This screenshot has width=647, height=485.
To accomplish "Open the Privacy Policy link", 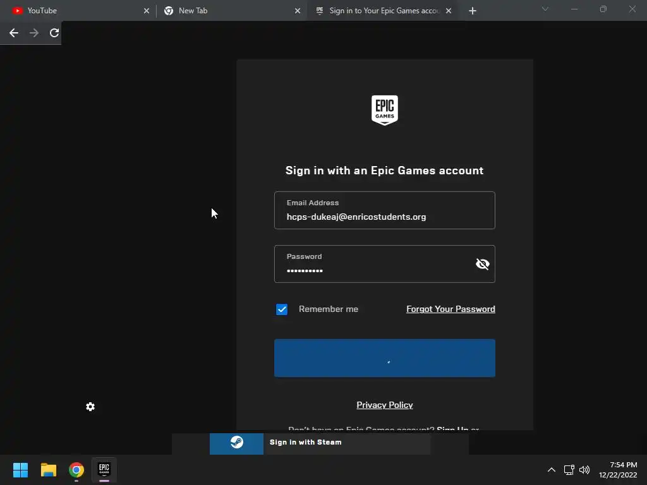I will coord(385,405).
